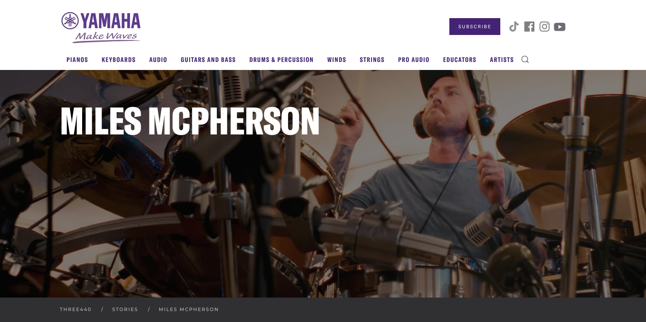Viewport: 646px width, 322px height.
Task: Click the Yamaha Make Waves logo
Action: click(x=101, y=27)
